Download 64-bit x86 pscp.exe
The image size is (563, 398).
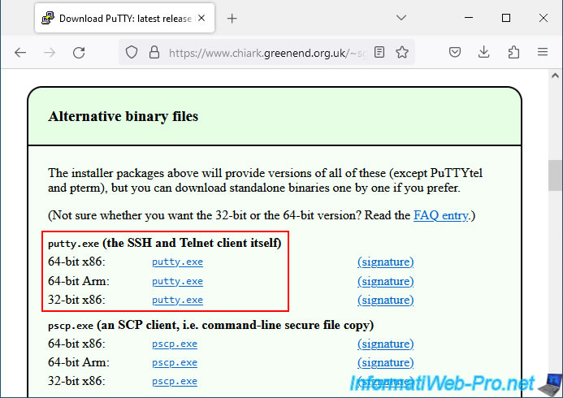(x=175, y=344)
